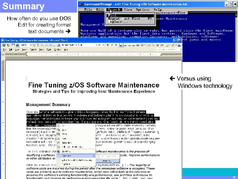This screenshot has height=179, width=238.
Task: Click the magnifier Print Preview icon
Action: click(42, 45)
